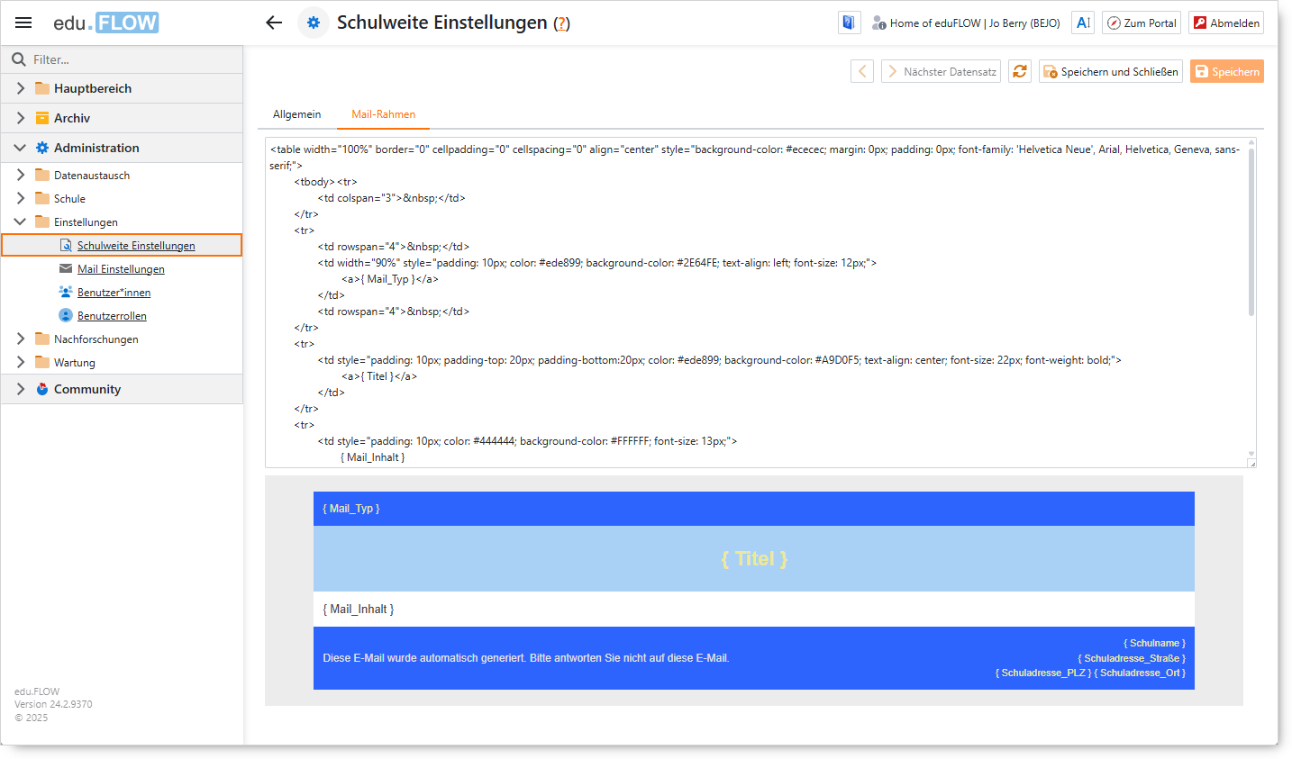The width and height of the screenshot is (1292, 759).
Task: Collapse the Administration section
Action: click(x=20, y=147)
